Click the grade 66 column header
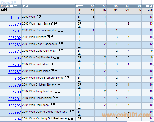Screen dimensions: 154x122 (93, 6)
